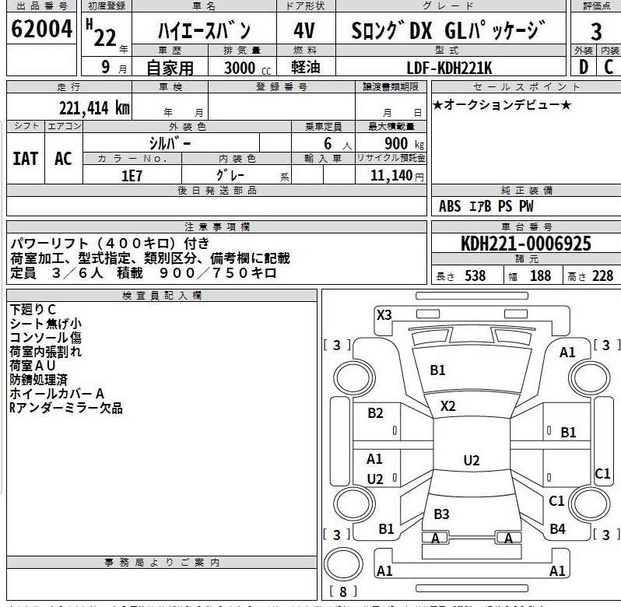Select the B1 mark on the hood
Screen dimensions: 621x607
[x=437, y=370]
